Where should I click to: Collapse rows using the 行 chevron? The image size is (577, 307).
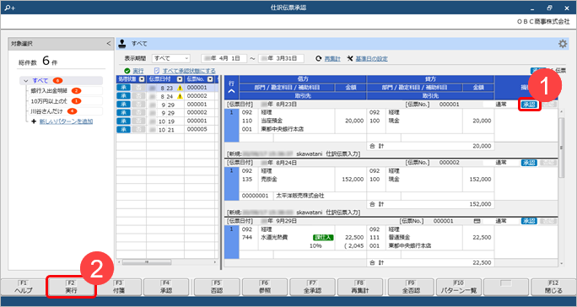click(x=231, y=92)
